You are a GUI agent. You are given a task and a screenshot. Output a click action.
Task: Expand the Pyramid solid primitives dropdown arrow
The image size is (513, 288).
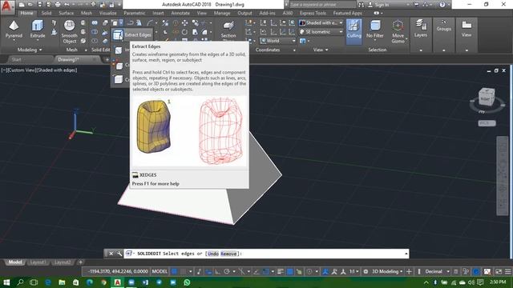click(14, 40)
